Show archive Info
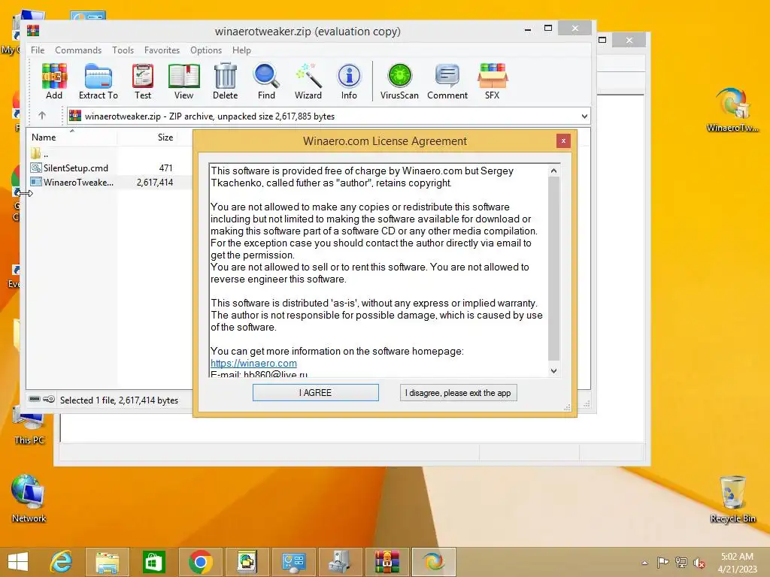This screenshot has width=770, height=577. 349,81
